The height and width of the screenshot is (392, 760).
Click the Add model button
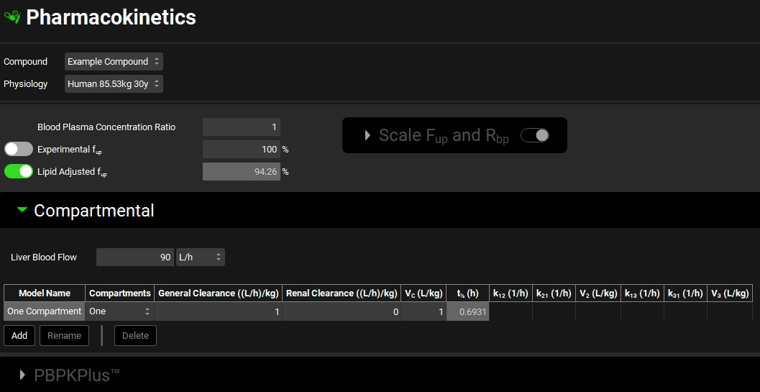tap(19, 335)
